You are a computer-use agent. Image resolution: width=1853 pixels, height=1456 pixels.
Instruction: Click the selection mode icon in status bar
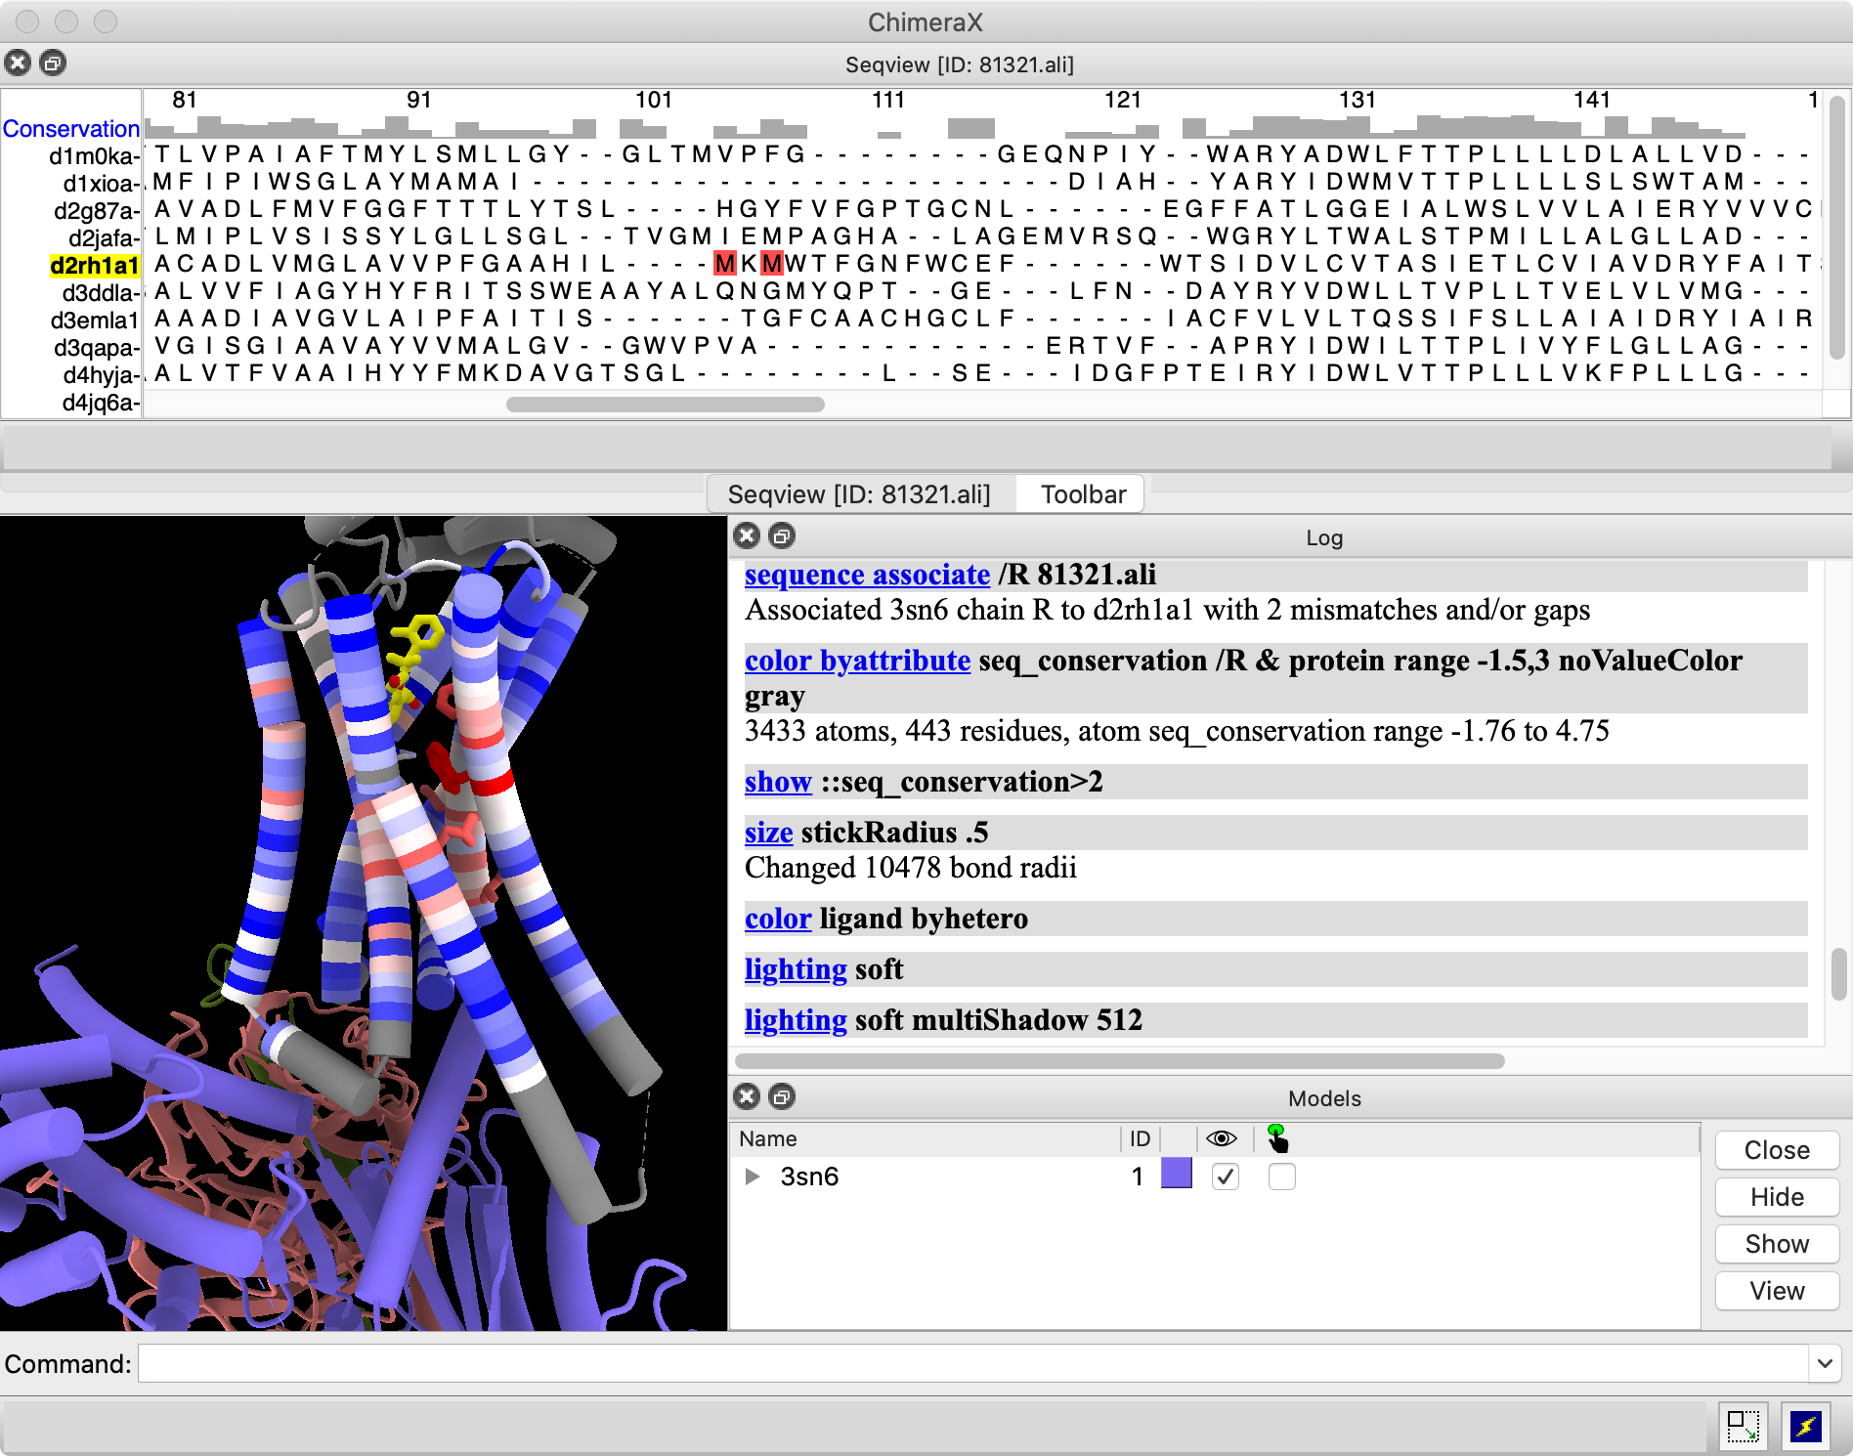point(1744,1426)
